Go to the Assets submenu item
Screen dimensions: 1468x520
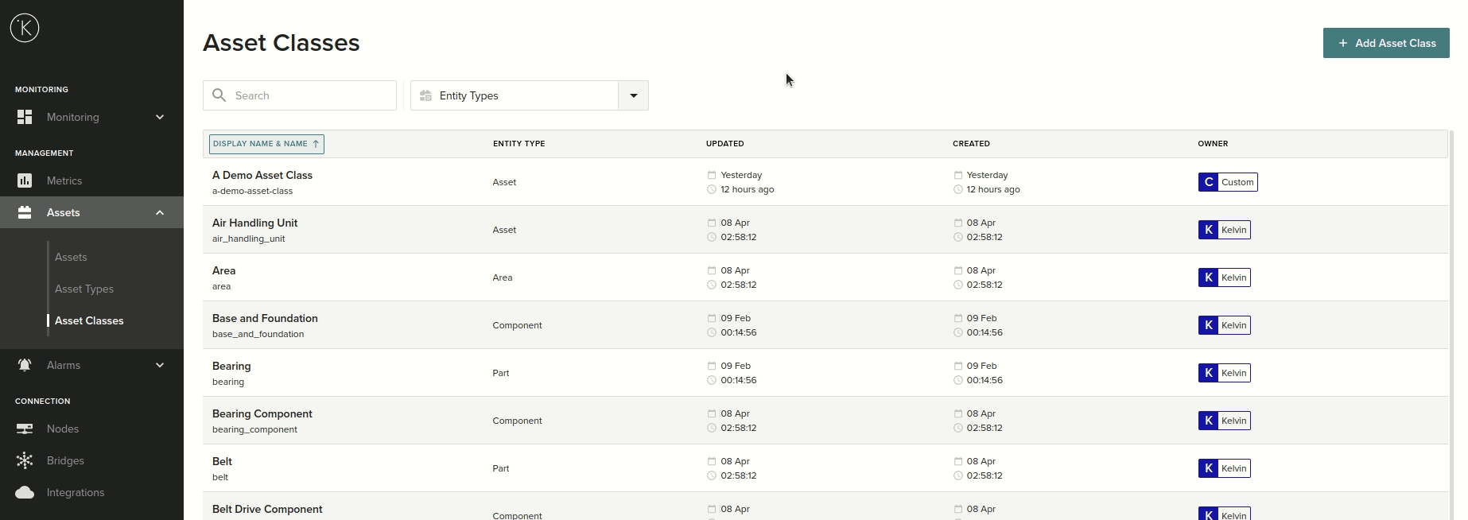coord(71,257)
